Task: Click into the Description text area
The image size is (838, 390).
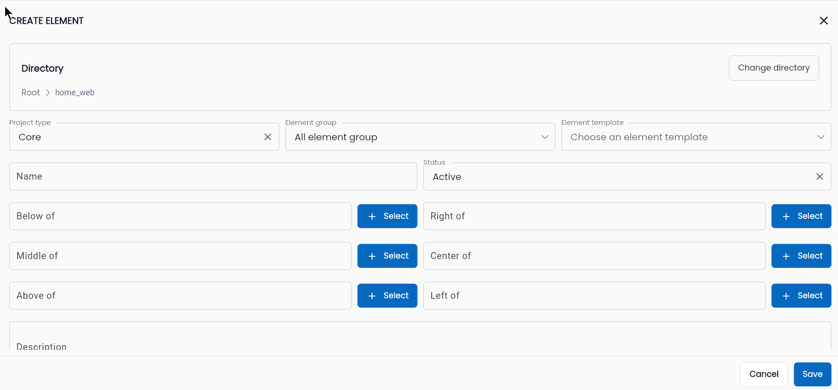Action: (x=420, y=337)
